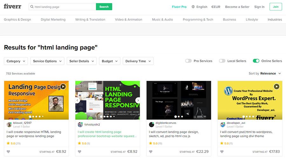Toggle Local Sellers switch
Screen dimensions: 286x160
tap(222, 61)
